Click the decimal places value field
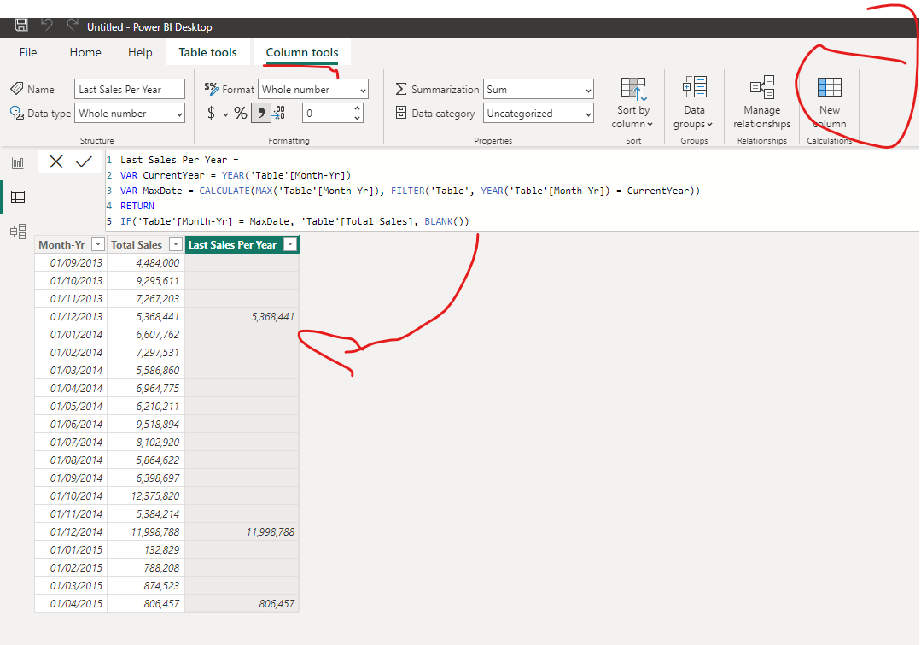The image size is (921, 645). 327,113
